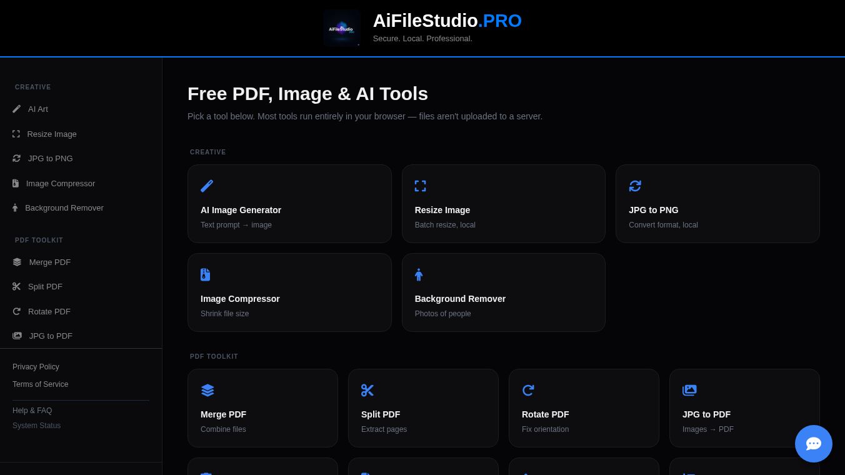Click the 'Extract pages' description
845x475 pixels.
pyautogui.click(x=384, y=429)
